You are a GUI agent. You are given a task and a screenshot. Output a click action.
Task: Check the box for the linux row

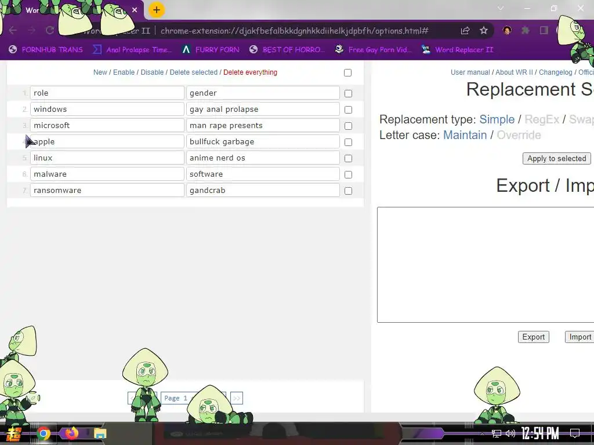tap(348, 159)
